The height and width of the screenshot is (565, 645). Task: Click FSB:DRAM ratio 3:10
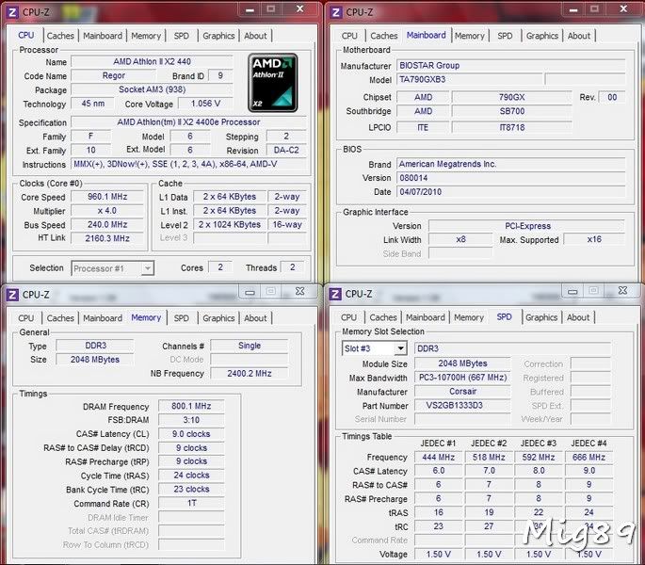[x=191, y=420]
